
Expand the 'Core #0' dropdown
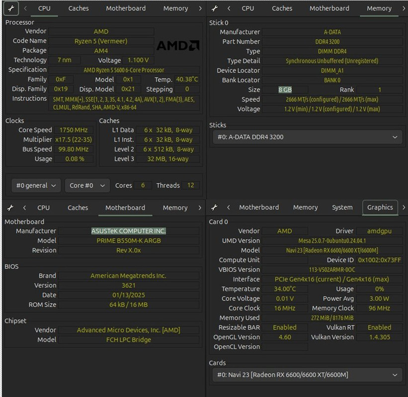point(87,186)
